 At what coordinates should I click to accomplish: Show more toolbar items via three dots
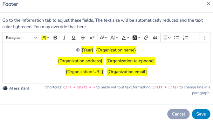click(205, 37)
